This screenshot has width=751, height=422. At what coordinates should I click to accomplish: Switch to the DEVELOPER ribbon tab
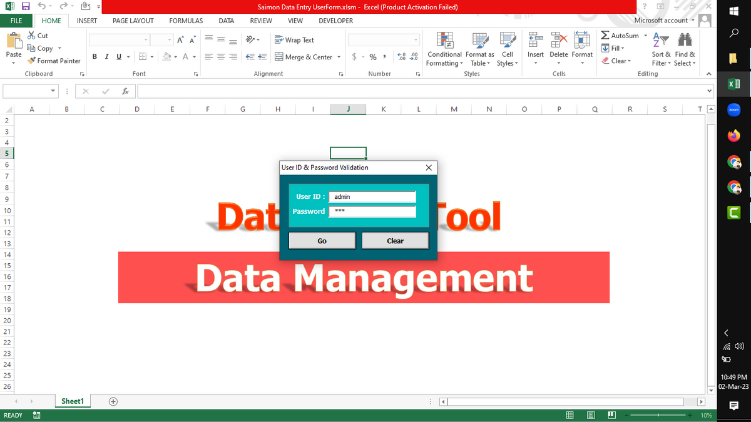pos(335,21)
